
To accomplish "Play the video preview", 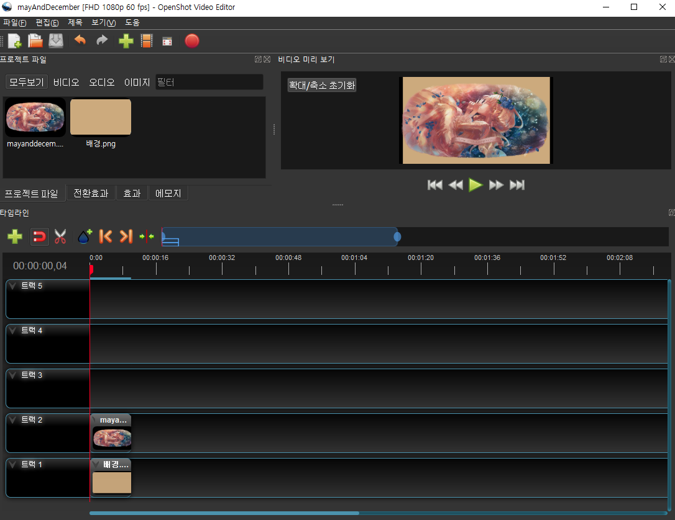I will point(475,185).
